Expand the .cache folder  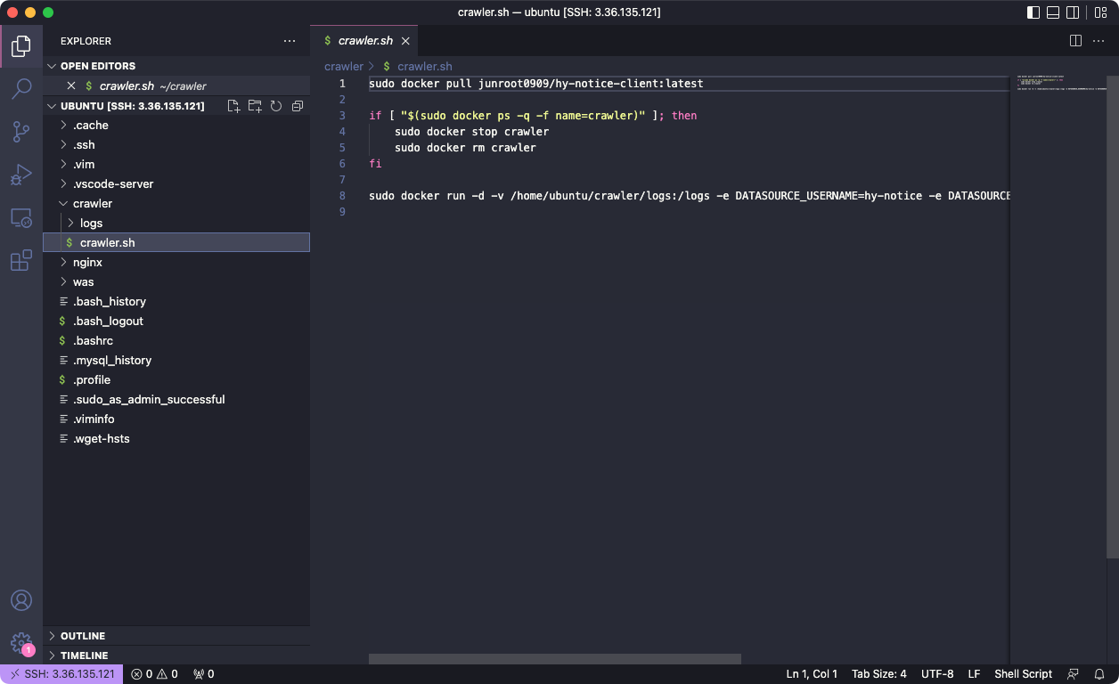[x=176, y=126]
